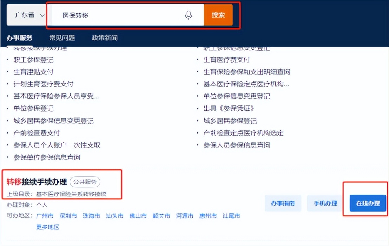This screenshot has width=389, height=246.
Task: Open the 办事指南 service guide
Action: point(283,203)
